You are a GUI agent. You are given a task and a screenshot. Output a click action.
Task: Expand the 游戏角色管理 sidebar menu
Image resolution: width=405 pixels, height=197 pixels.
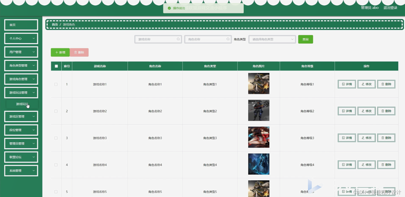pos(21,79)
